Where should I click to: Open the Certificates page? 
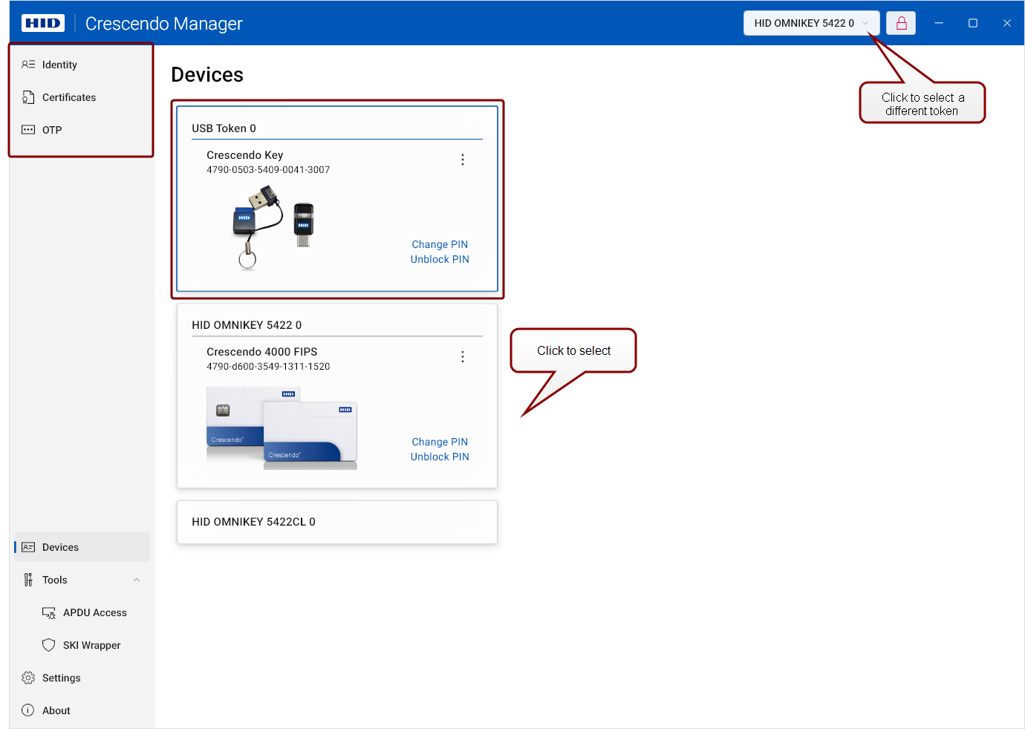point(82,97)
